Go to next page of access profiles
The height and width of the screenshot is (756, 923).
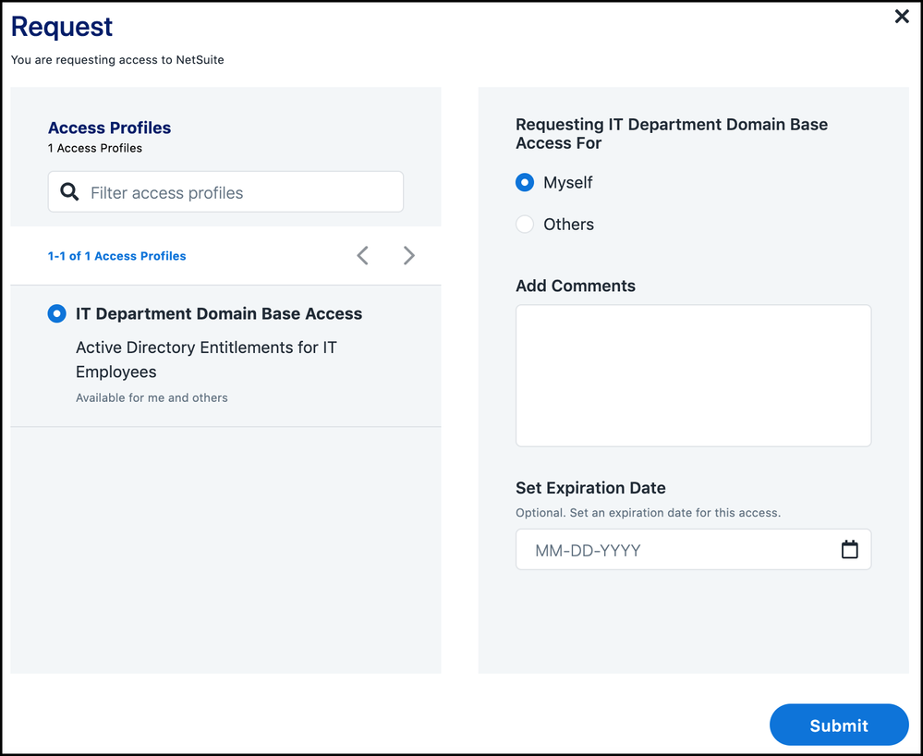(408, 256)
